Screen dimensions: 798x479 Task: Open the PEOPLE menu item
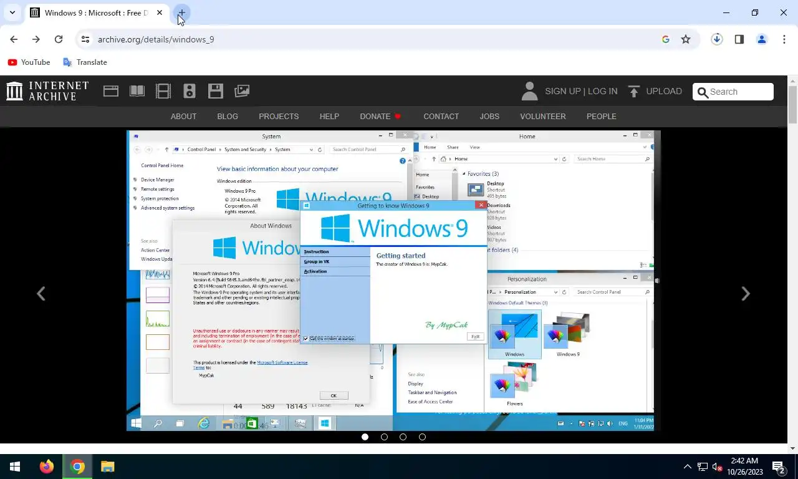(601, 117)
